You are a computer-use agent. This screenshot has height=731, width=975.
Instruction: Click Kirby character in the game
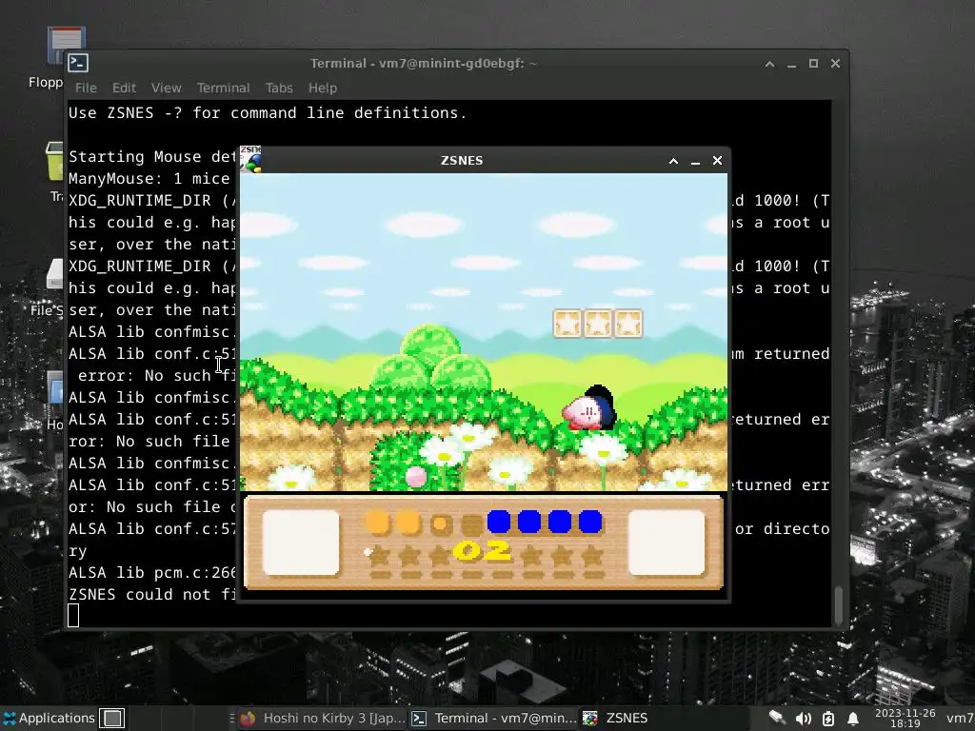click(x=588, y=409)
